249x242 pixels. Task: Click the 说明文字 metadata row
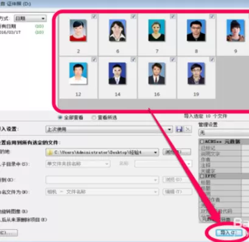223,153
